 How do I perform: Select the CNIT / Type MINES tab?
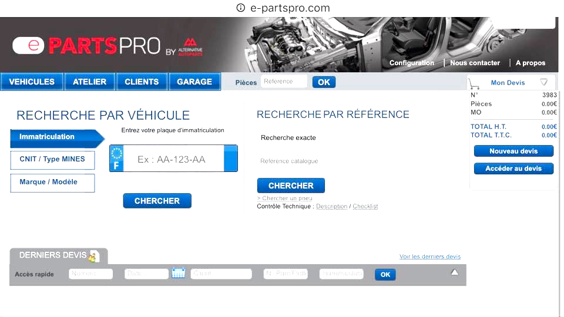coord(52,160)
